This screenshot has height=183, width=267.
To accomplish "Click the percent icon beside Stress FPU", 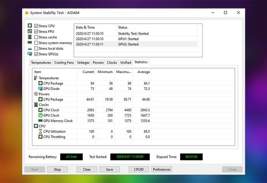I will click(30, 31).
